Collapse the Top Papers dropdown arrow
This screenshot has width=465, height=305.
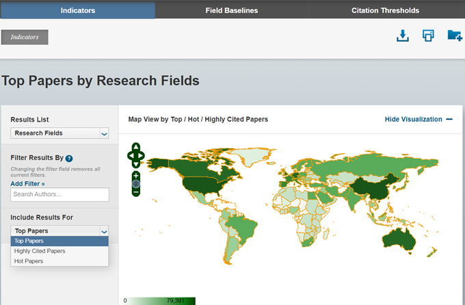click(x=104, y=231)
